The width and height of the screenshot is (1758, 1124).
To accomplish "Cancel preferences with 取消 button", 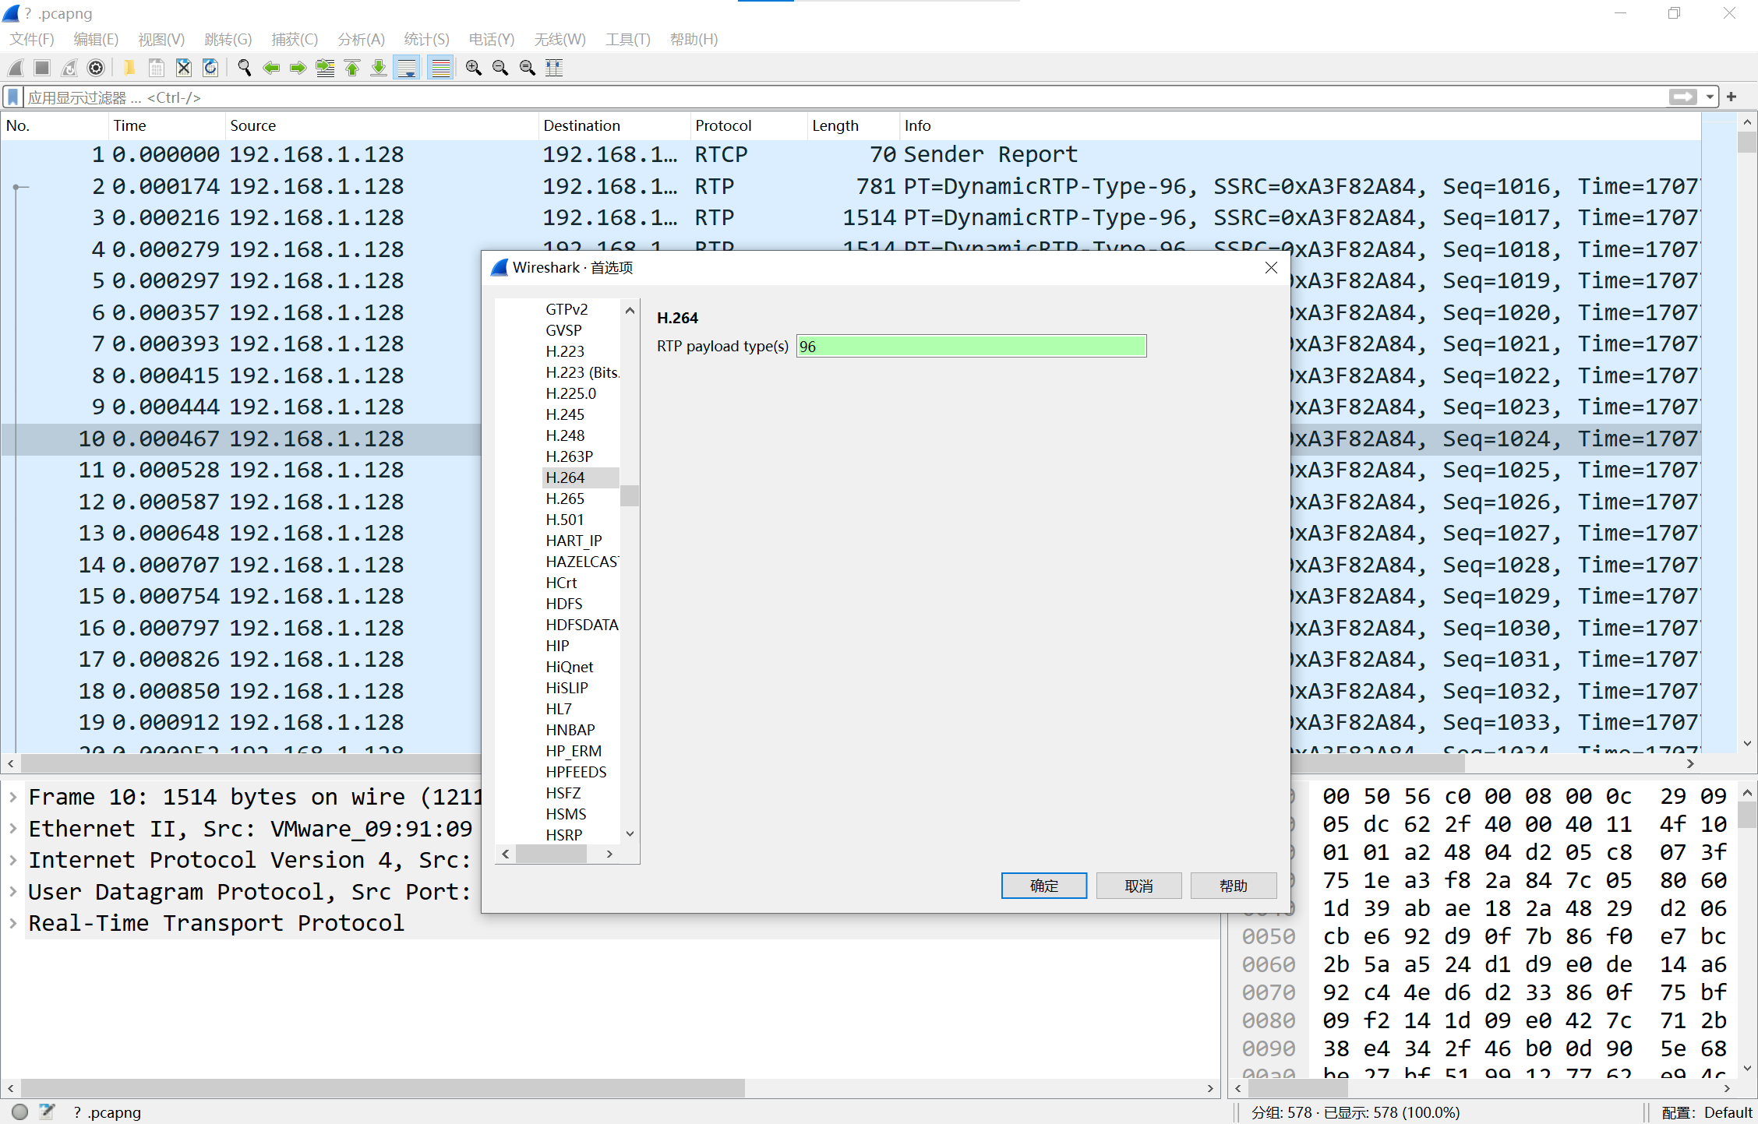I will pyautogui.click(x=1138, y=886).
